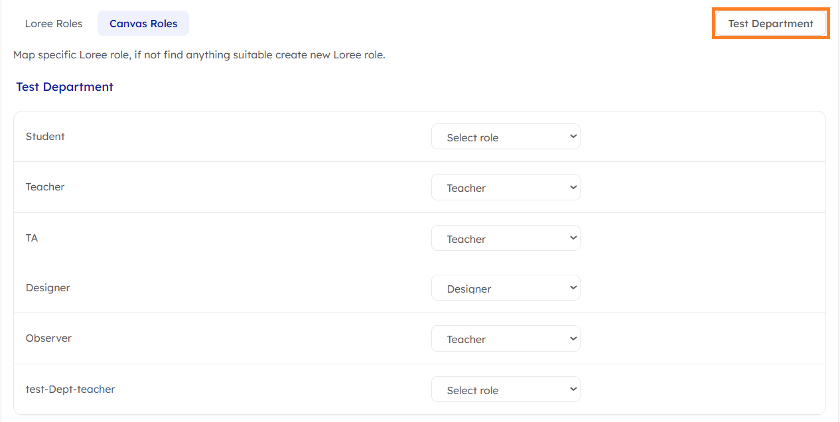The image size is (840, 422).
Task: Open the Designer row's role dropdown
Action: 505,289
